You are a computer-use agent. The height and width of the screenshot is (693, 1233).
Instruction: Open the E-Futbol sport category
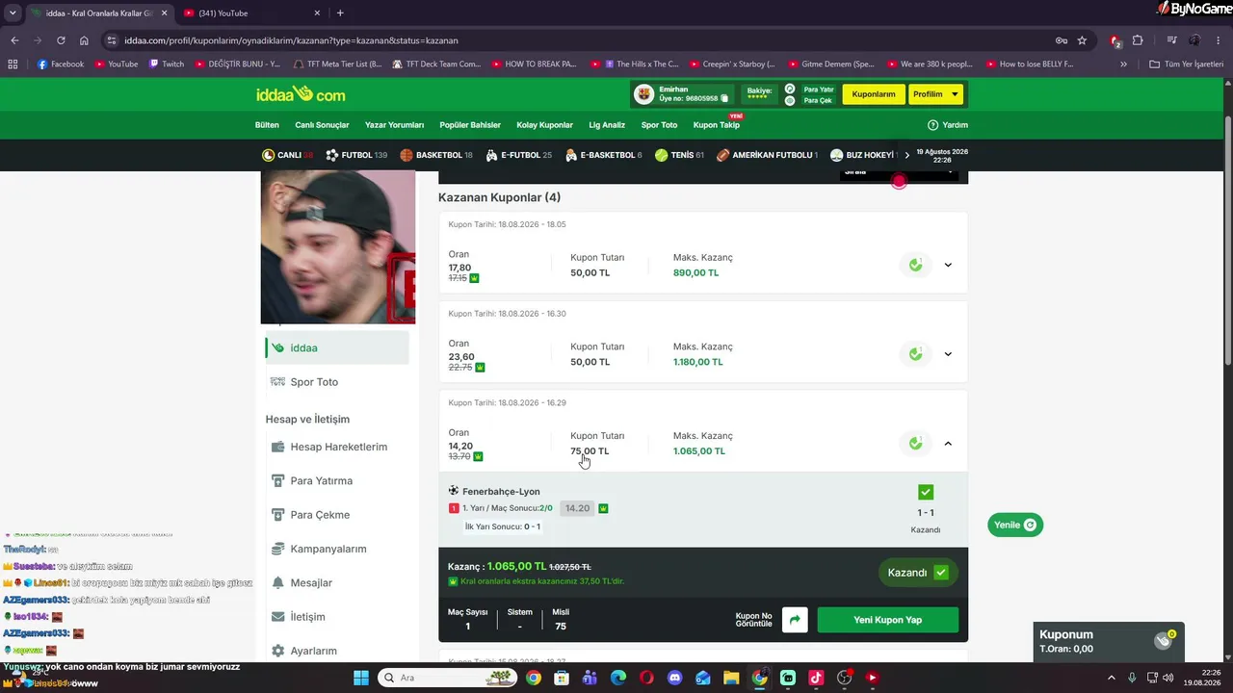518,155
